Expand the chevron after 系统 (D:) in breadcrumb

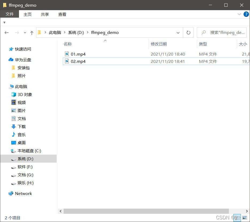[87, 32]
